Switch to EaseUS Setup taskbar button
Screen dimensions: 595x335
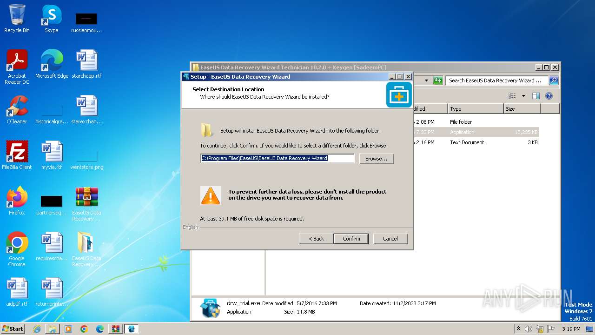tap(132, 329)
